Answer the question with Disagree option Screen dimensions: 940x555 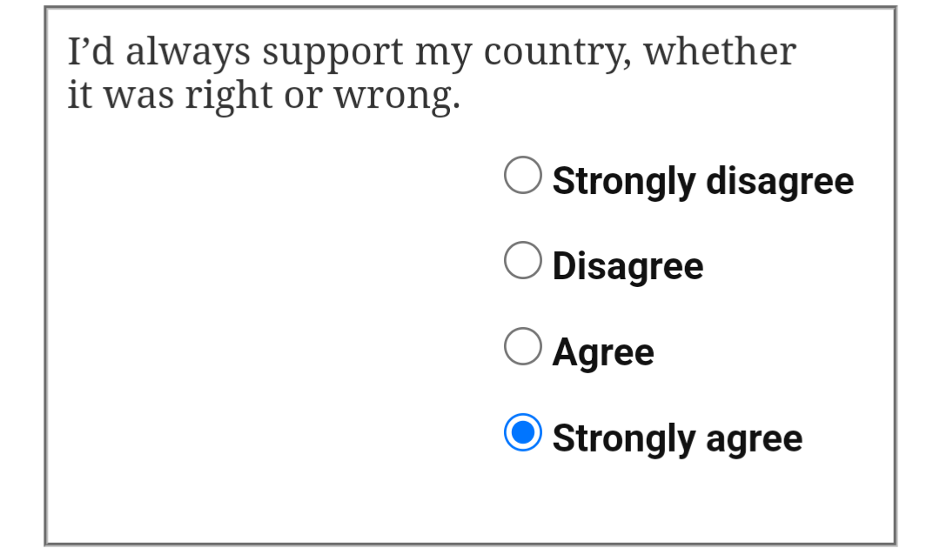click(523, 260)
